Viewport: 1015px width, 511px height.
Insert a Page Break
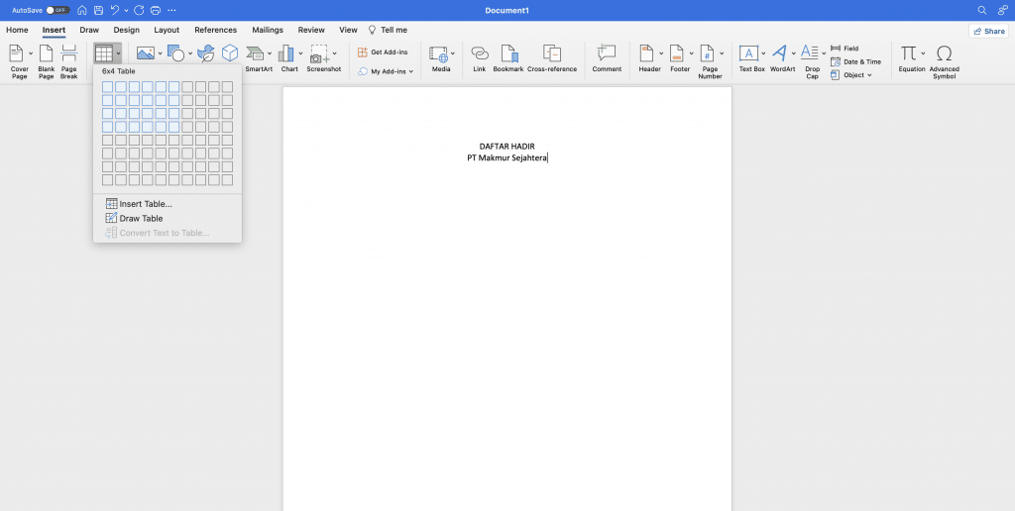pyautogui.click(x=68, y=60)
